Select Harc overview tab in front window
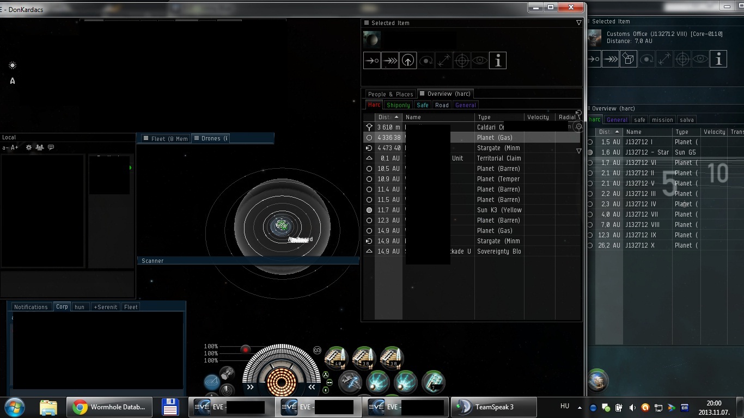Screen dimensions: 744x418 tap(374, 105)
